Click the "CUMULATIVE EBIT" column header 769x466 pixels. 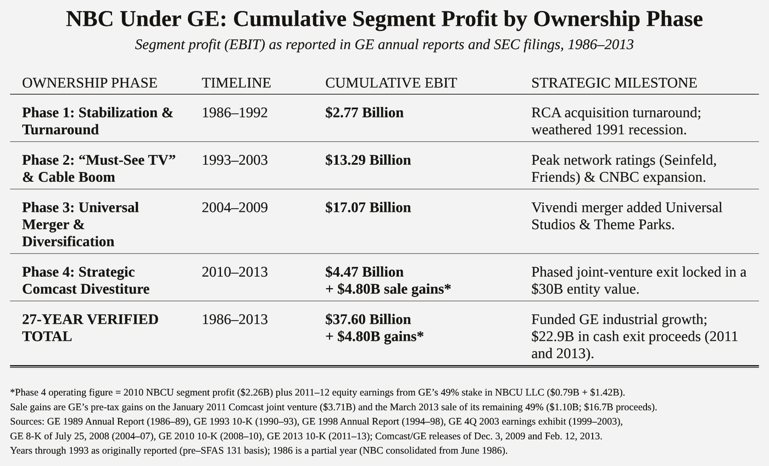pyautogui.click(x=391, y=83)
